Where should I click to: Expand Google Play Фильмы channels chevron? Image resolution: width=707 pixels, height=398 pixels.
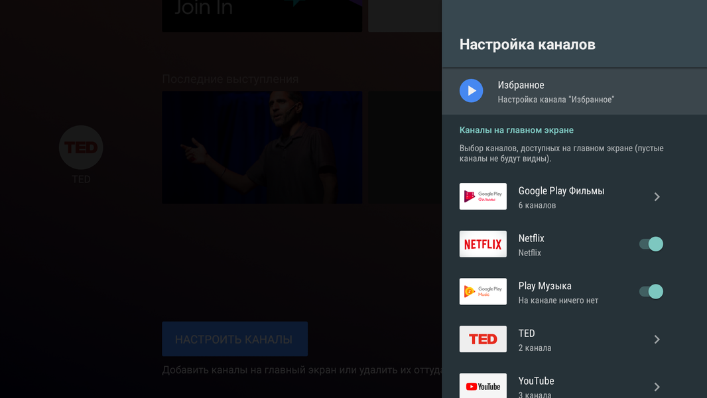(x=657, y=196)
